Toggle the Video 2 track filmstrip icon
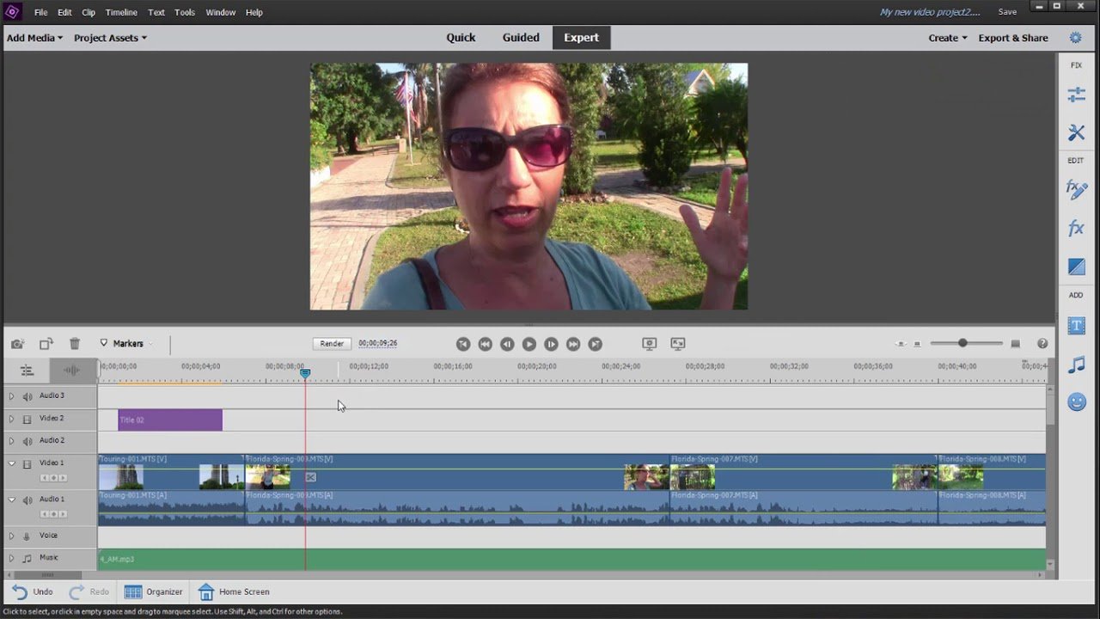Viewport: 1100px width, 619px height. 27,419
